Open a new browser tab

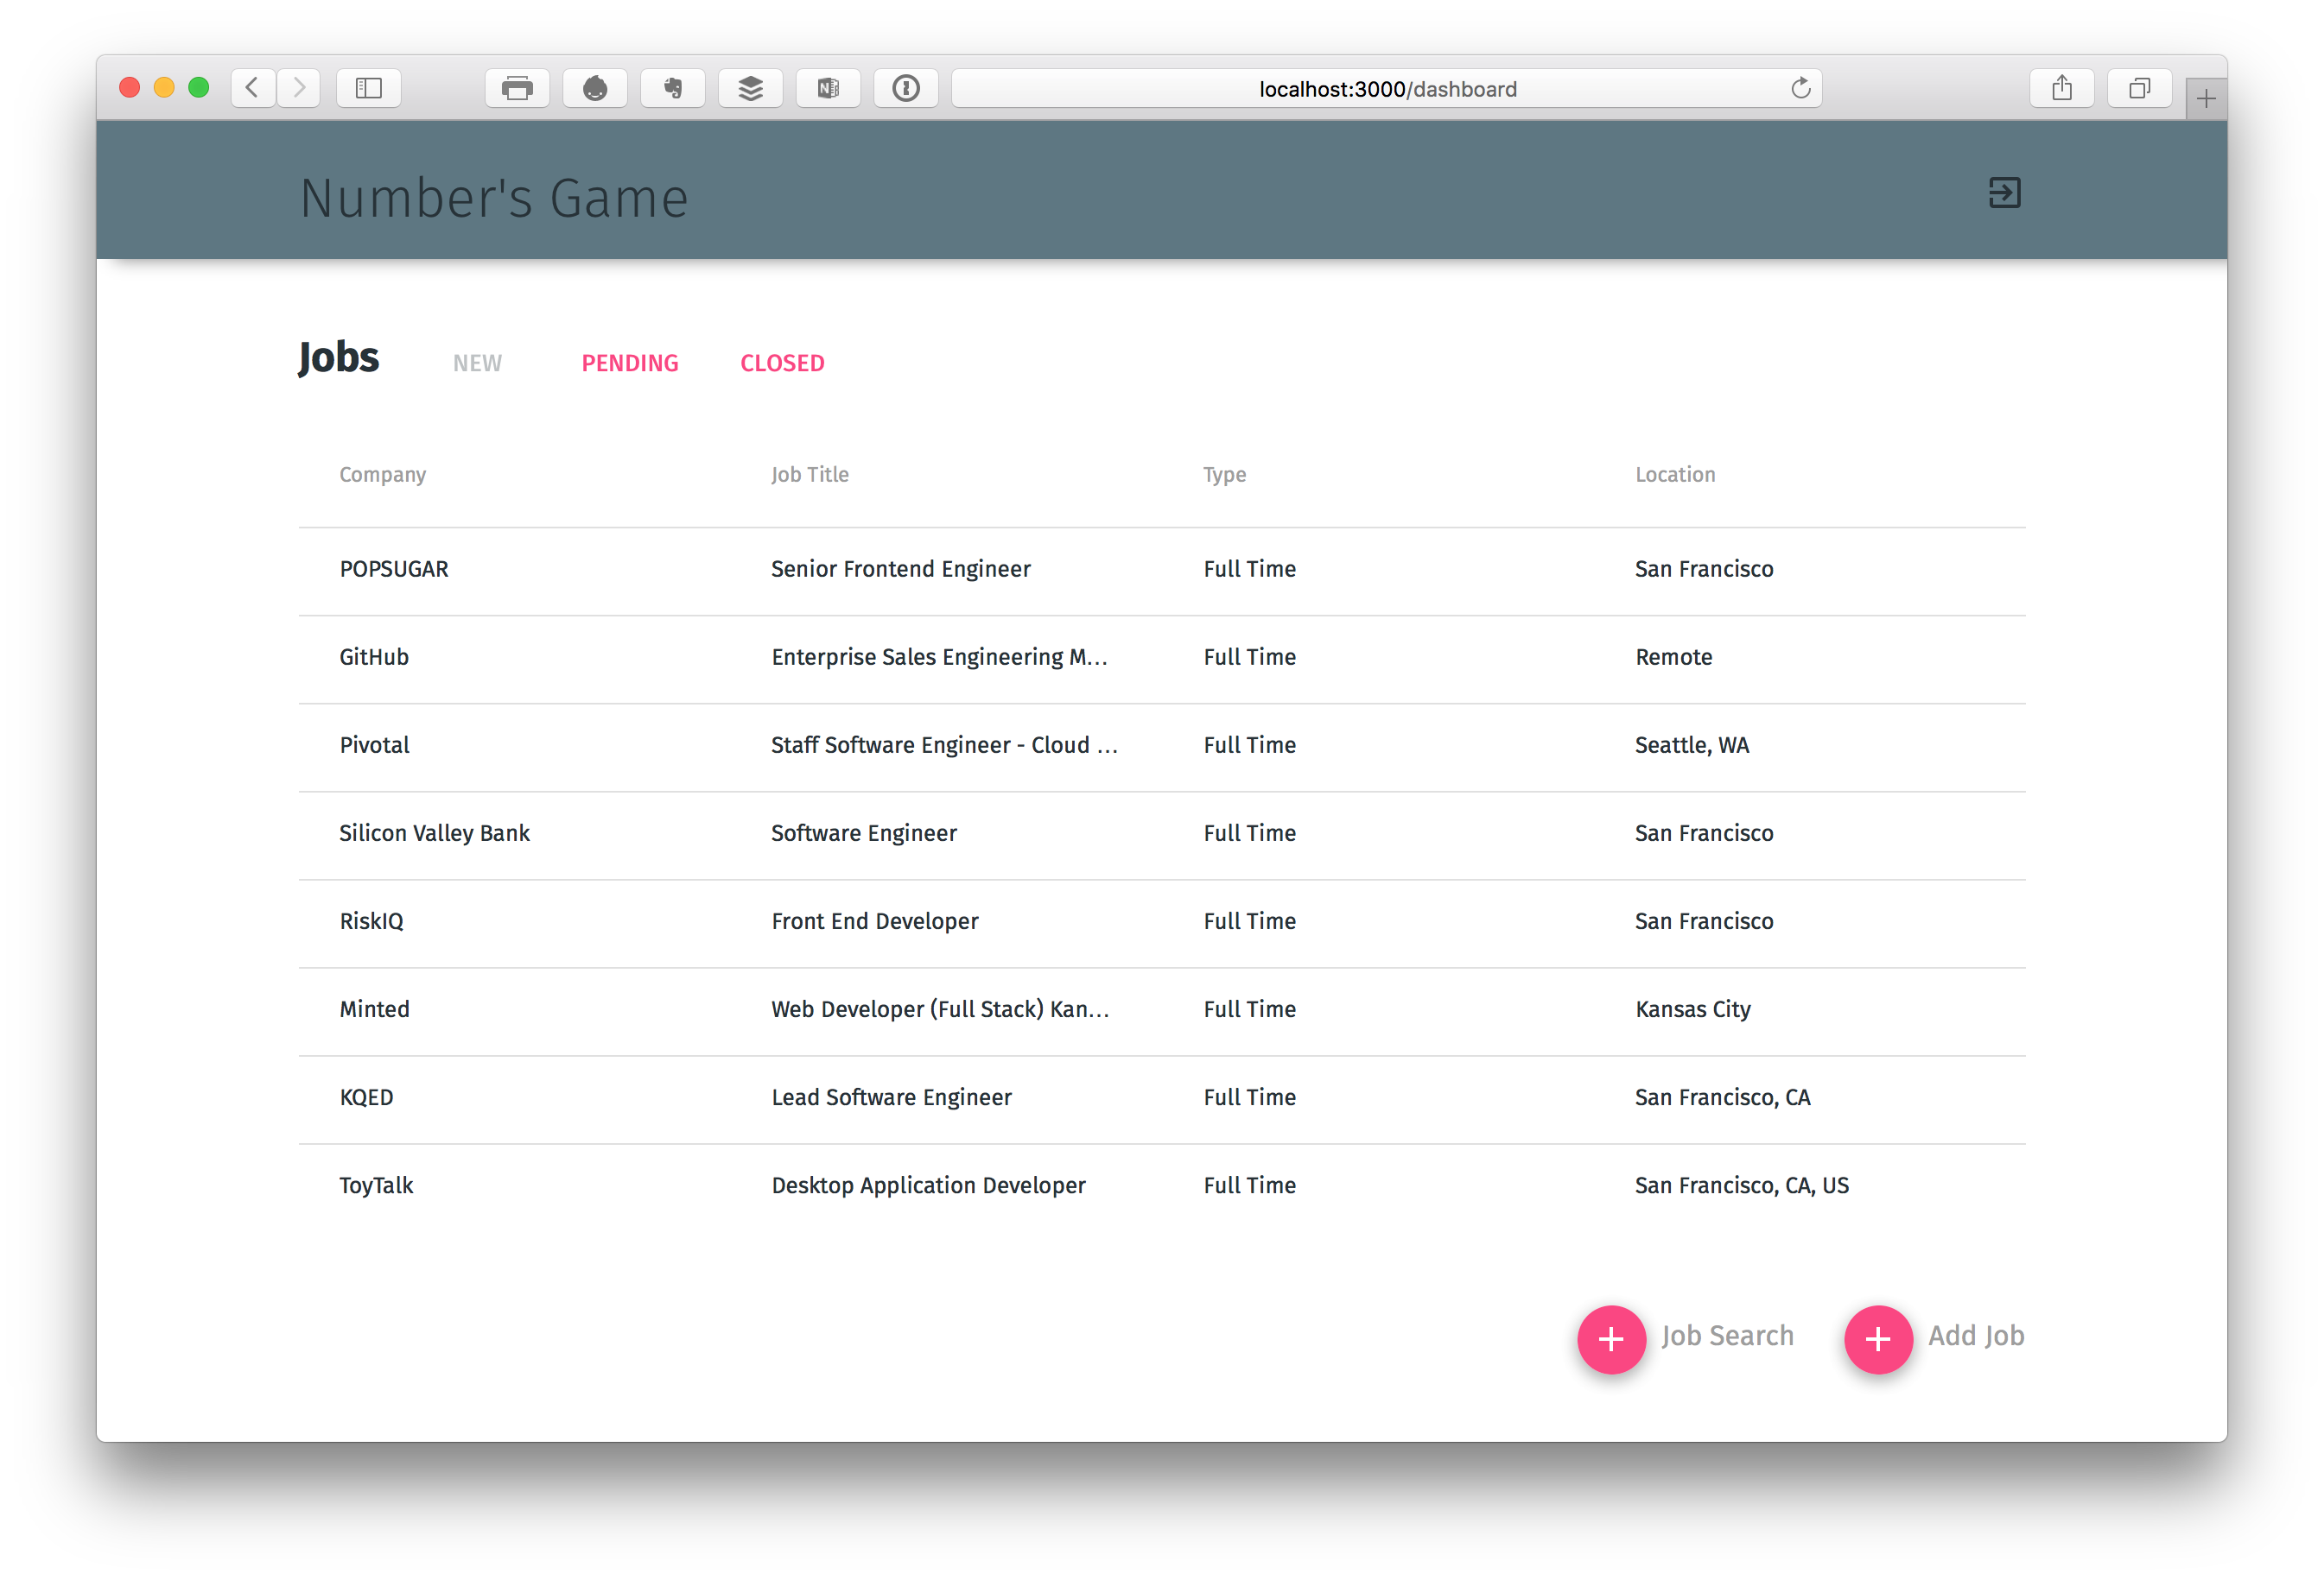[2206, 99]
